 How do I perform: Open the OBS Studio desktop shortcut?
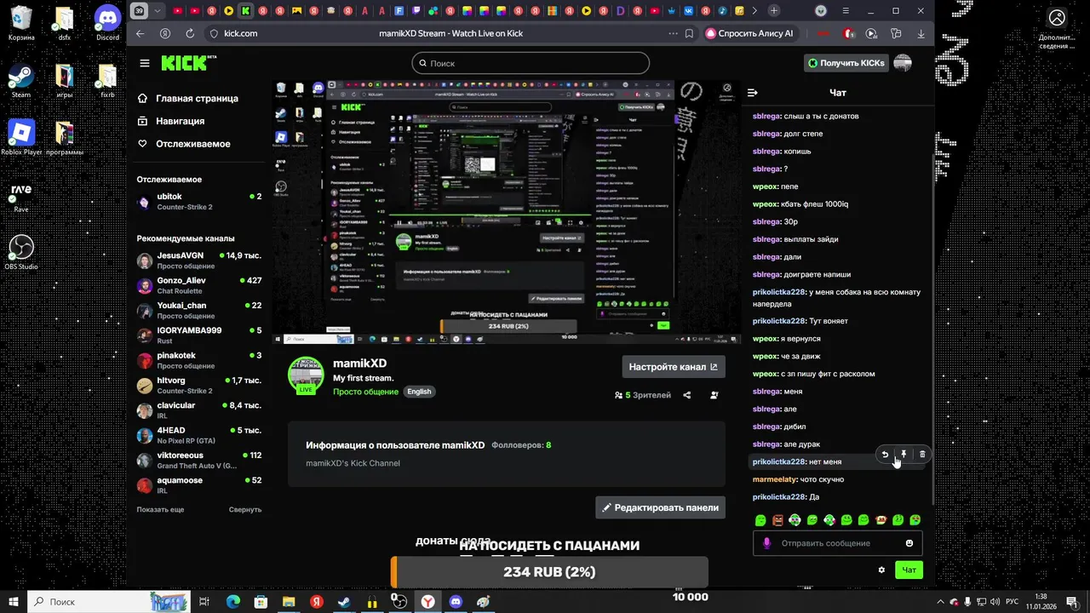click(20, 253)
